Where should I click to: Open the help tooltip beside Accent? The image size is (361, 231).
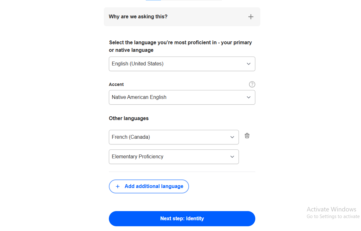tap(252, 84)
